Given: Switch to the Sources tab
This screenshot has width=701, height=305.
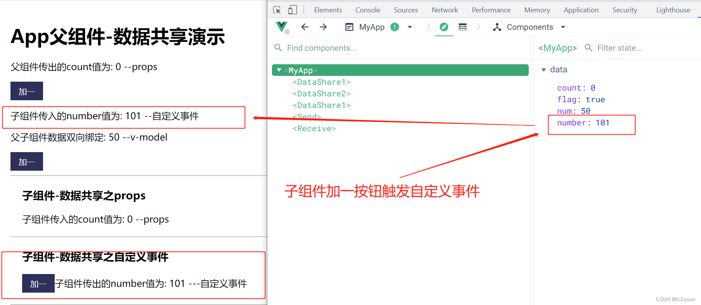Looking at the screenshot, I should click(406, 10).
